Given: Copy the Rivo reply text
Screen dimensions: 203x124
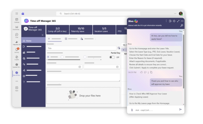Looking at the screenshot, I should (x=151, y=72).
